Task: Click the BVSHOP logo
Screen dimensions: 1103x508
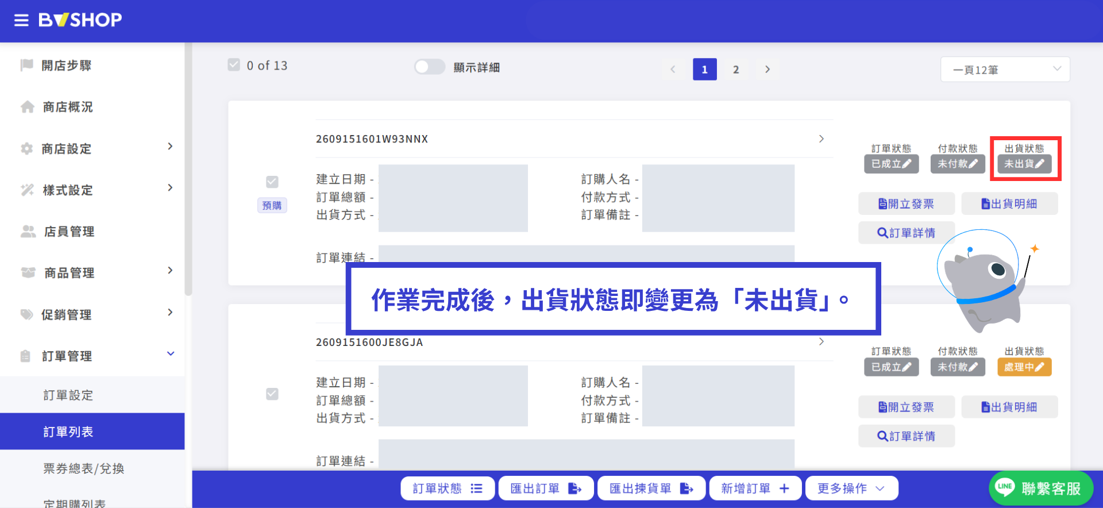Action: [80, 20]
